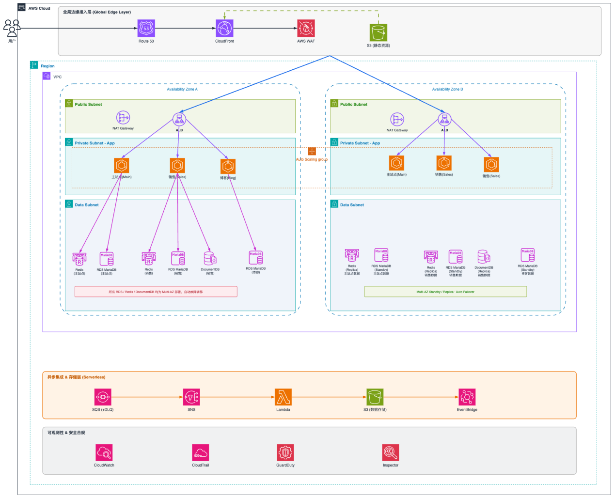Select the 主站点(Main) container in Zone B
Image resolution: width=614 pixels, height=498 pixels.
click(396, 163)
